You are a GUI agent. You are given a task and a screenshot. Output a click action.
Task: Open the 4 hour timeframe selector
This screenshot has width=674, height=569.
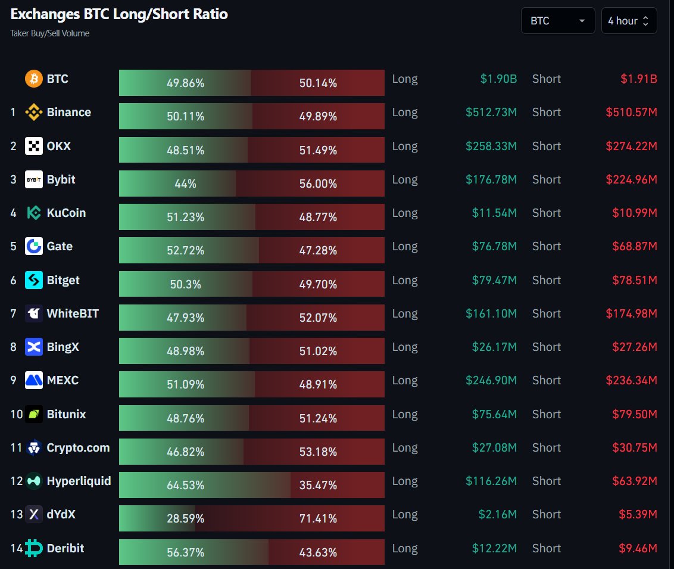click(629, 21)
